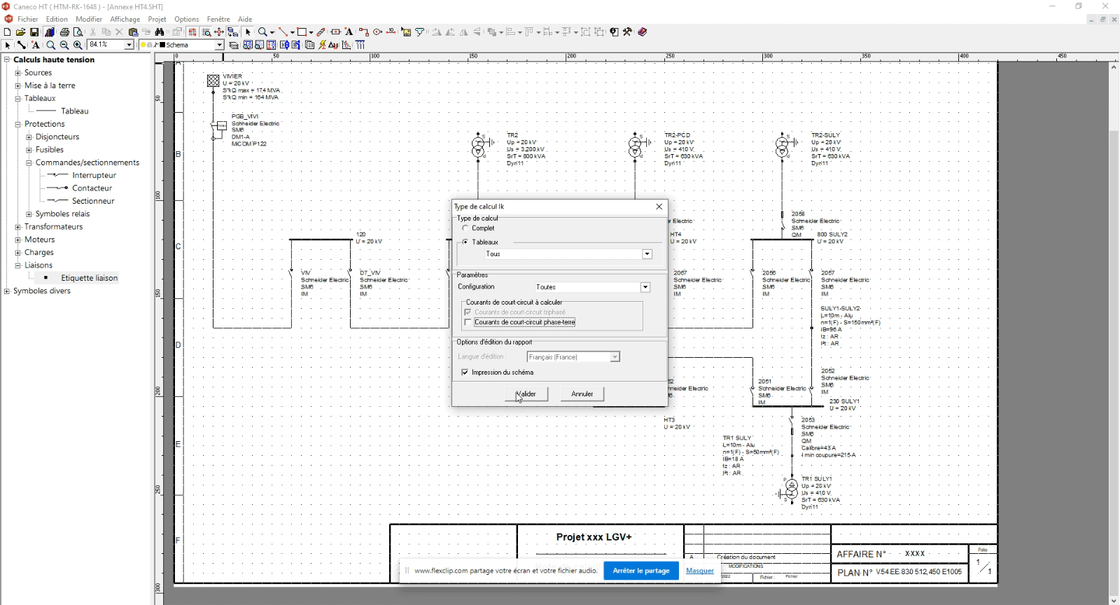Open the Projet menu

point(157,19)
